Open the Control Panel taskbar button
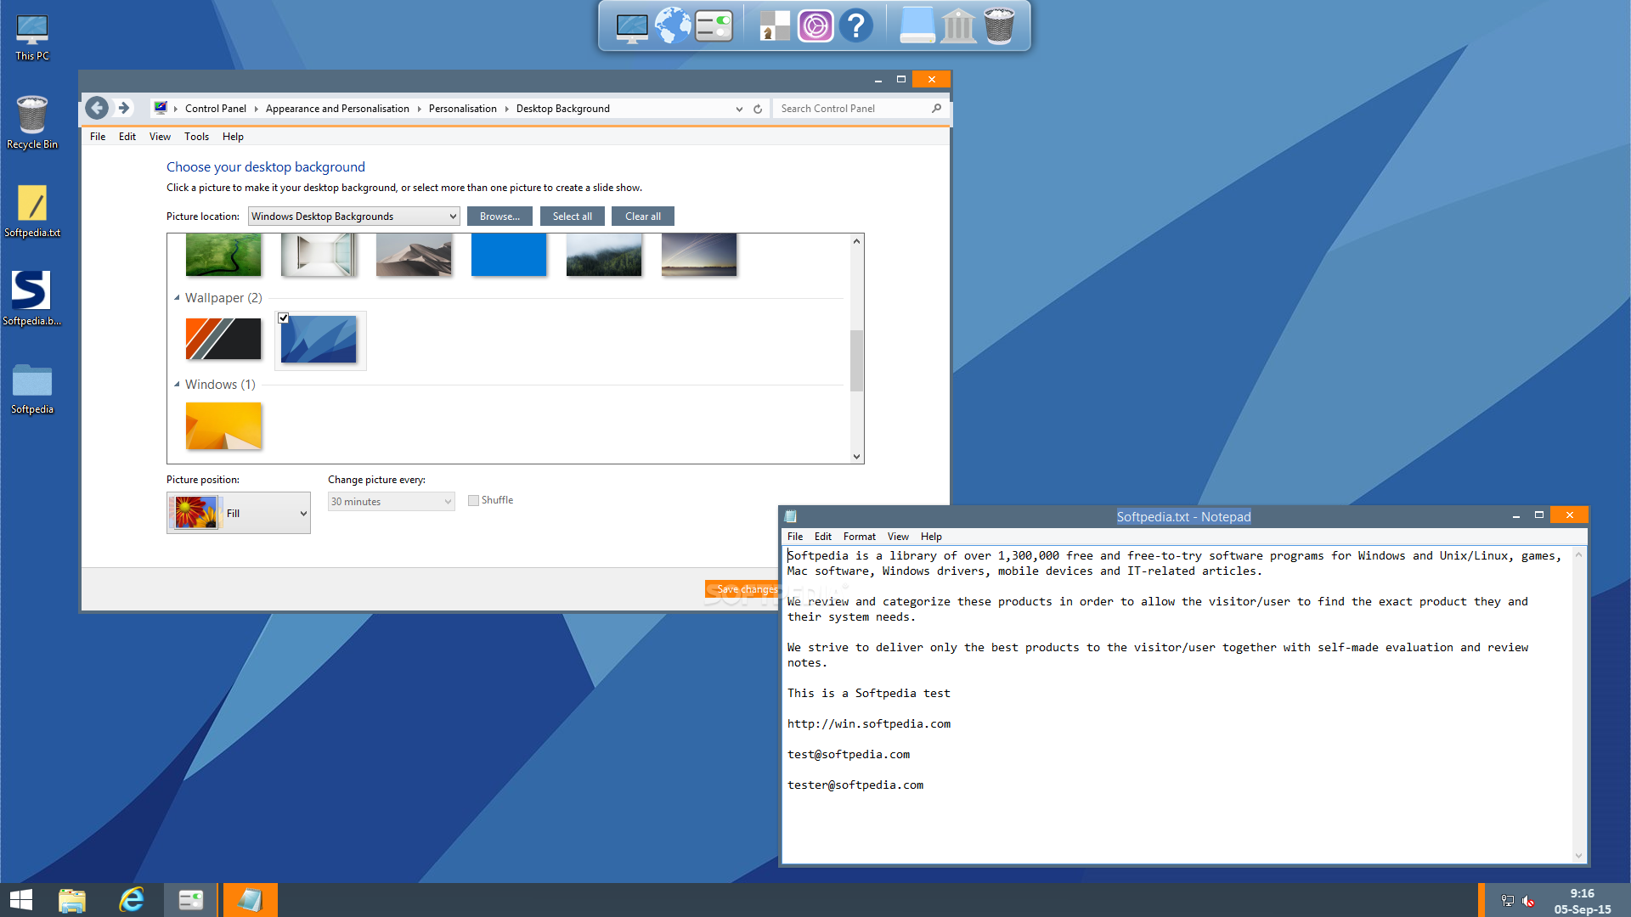 click(x=191, y=900)
